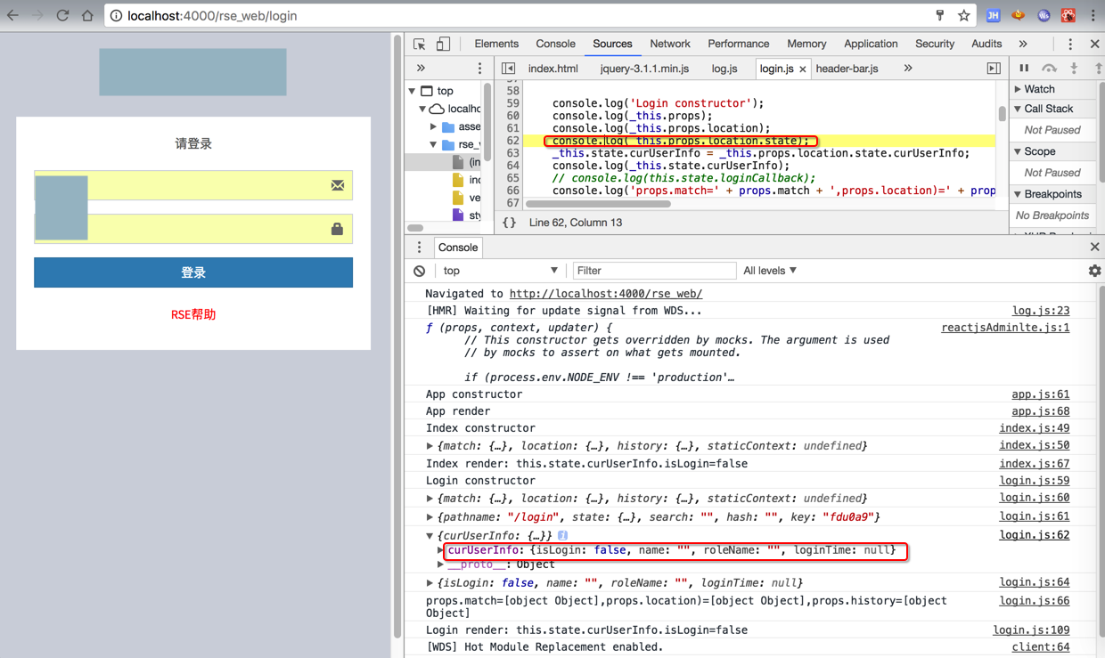1105x658 pixels.
Task: Open console settings gear icon
Action: point(1094,271)
